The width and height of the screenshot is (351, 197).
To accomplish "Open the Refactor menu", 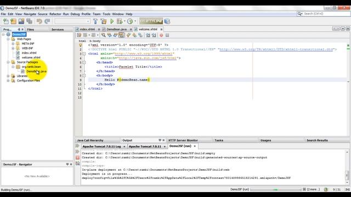I will click(55, 14).
